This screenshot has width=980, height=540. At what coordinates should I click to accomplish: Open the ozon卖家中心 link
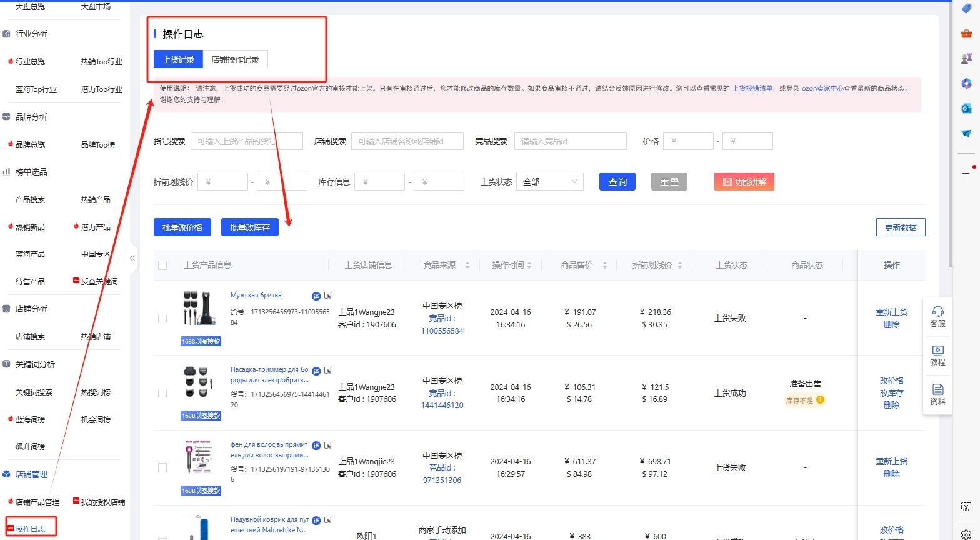tap(822, 88)
